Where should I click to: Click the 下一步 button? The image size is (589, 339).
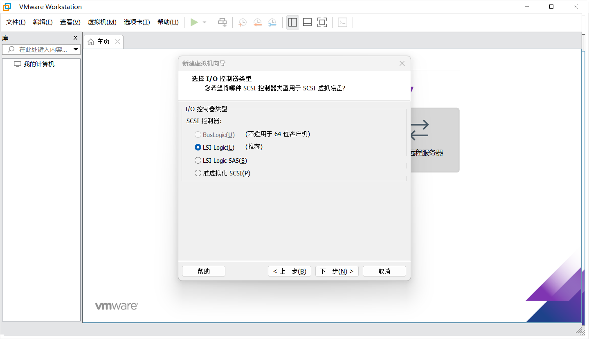(337, 271)
